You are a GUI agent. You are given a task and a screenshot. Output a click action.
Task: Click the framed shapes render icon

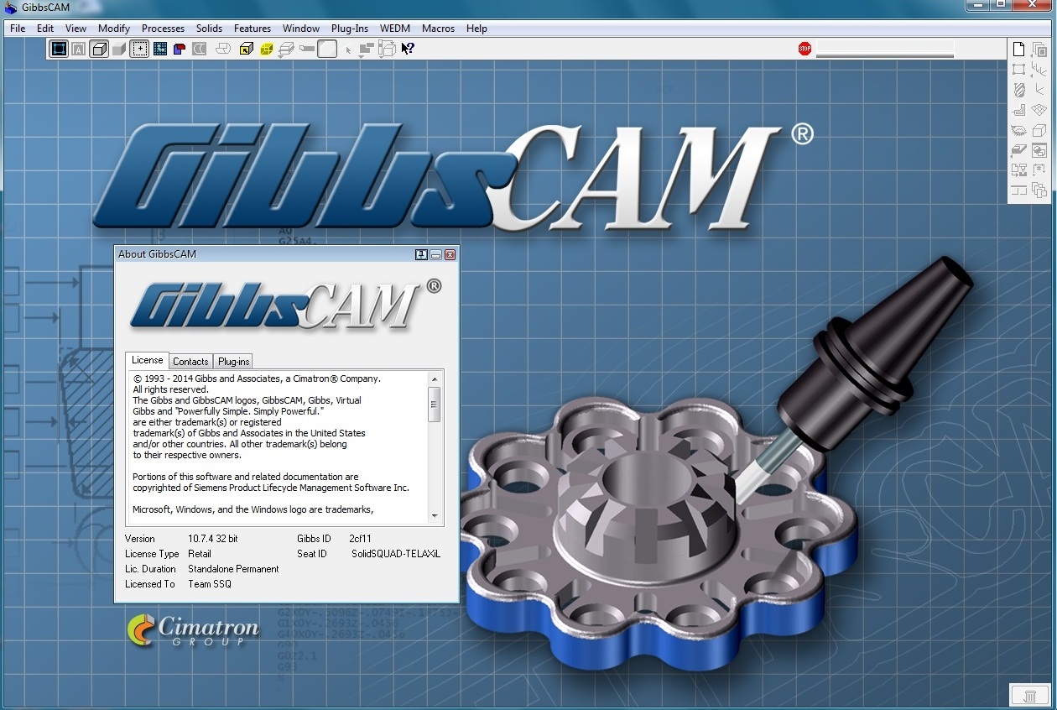coord(1039,150)
